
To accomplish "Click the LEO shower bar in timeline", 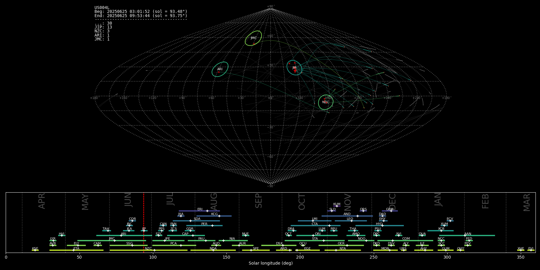I will point(351,221).
